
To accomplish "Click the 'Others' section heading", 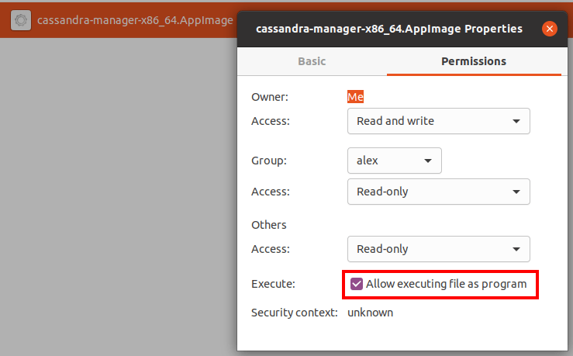I will pos(269,225).
